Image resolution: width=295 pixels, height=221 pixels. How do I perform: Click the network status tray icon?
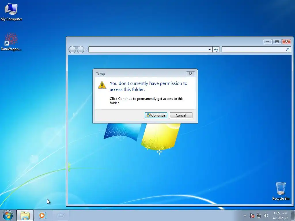pos(259,216)
